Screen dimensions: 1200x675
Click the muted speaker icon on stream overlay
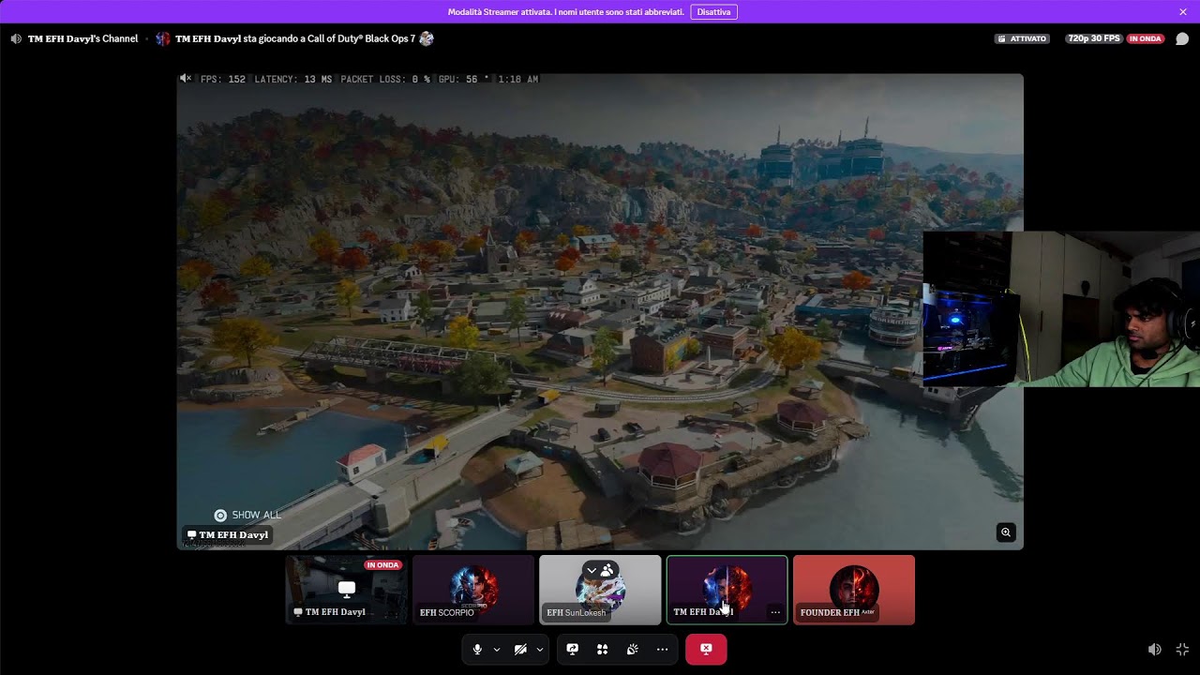coord(186,79)
